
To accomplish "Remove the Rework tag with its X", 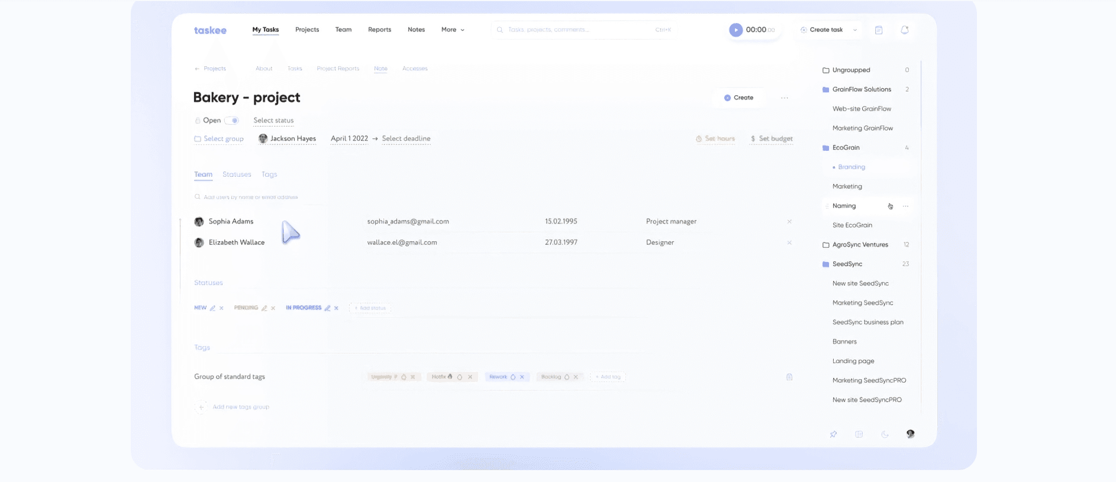I will click(x=522, y=377).
